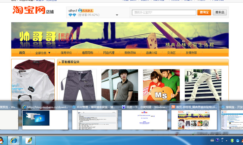This screenshot has width=243, height=145.
Task: Open language bar options arrow
Action: [222, 141]
